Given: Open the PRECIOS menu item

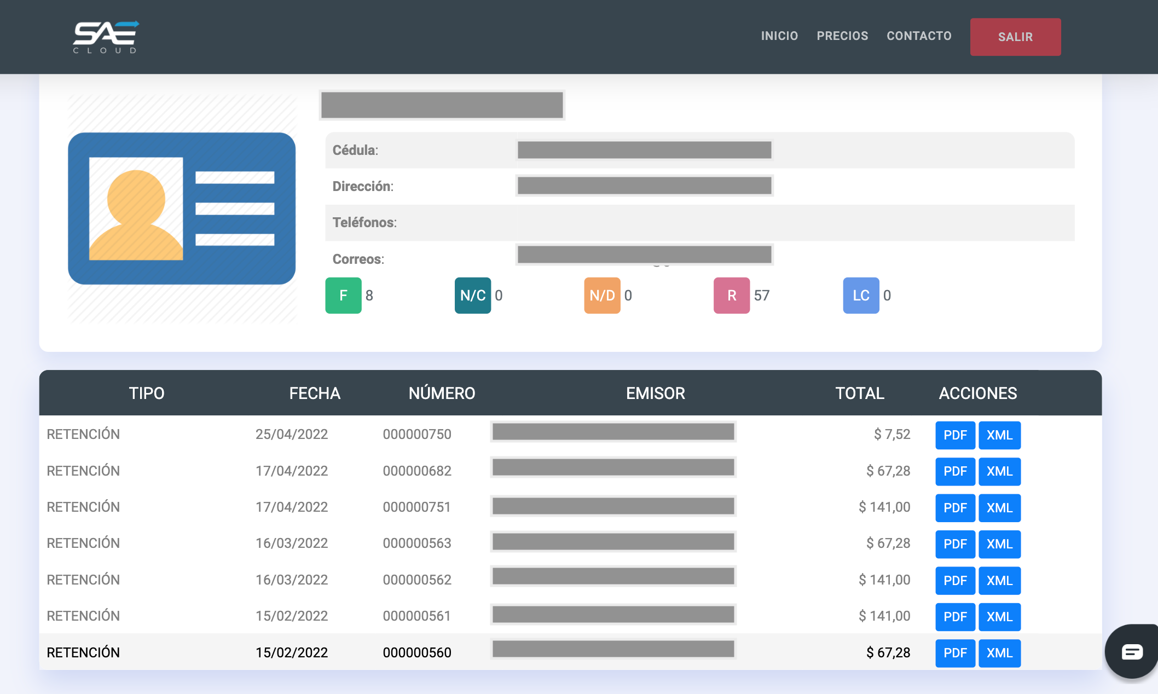Looking at the screenshot, I should pyautogui.click(x=842, y=36).
